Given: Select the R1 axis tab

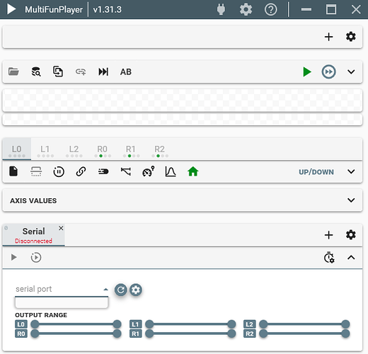Looking at the screenshot, I should tap(131, 149).
